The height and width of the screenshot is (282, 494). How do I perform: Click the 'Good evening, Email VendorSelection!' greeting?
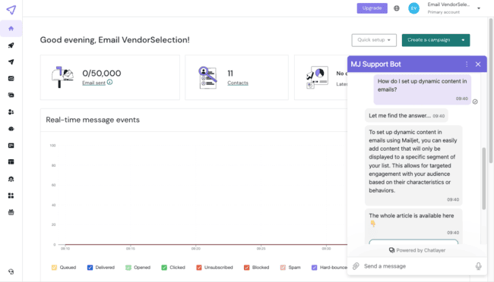(115, 40)
